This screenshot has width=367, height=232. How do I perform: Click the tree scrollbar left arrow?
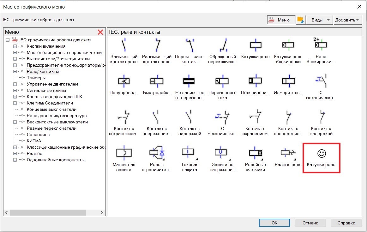7,213
